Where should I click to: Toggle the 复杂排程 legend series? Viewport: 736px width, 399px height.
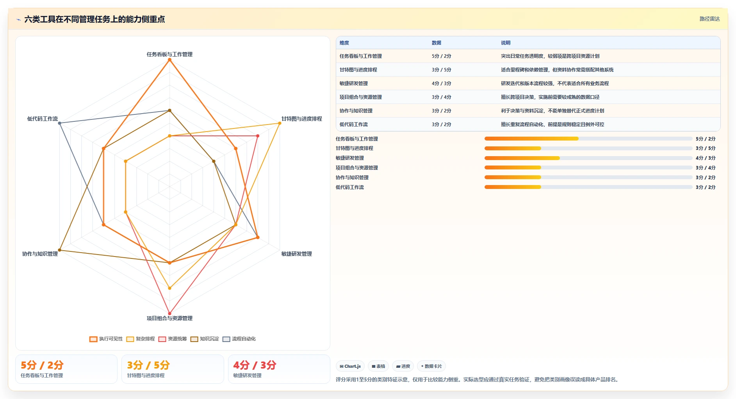click(x=141, y=339)
